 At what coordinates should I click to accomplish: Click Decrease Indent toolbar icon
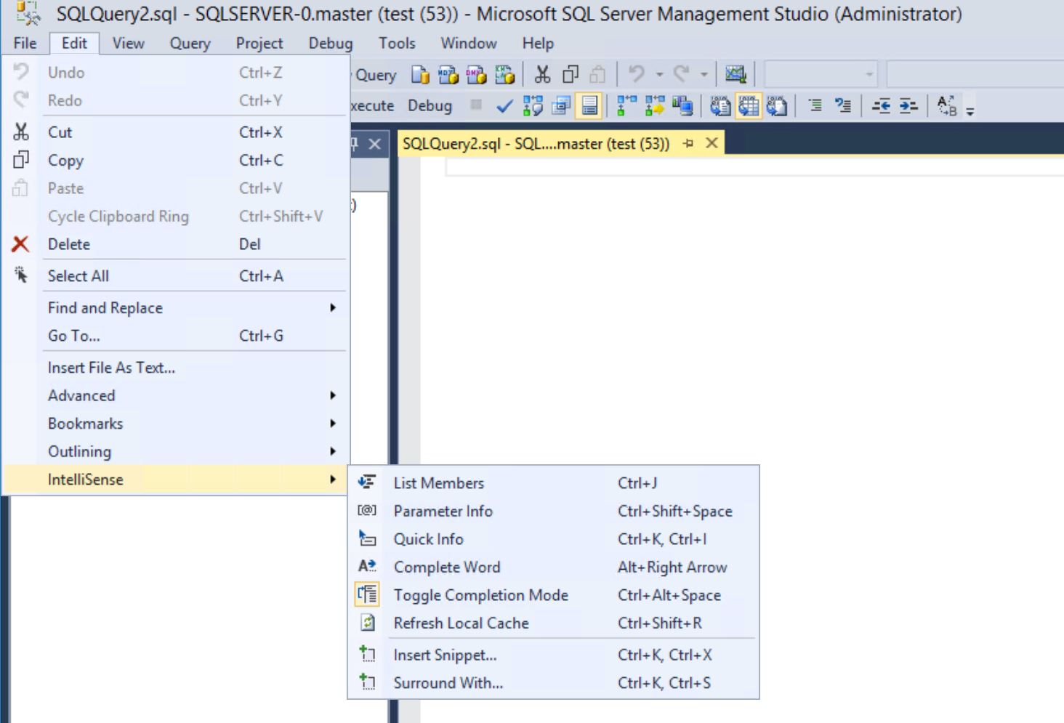coord(881,106)
